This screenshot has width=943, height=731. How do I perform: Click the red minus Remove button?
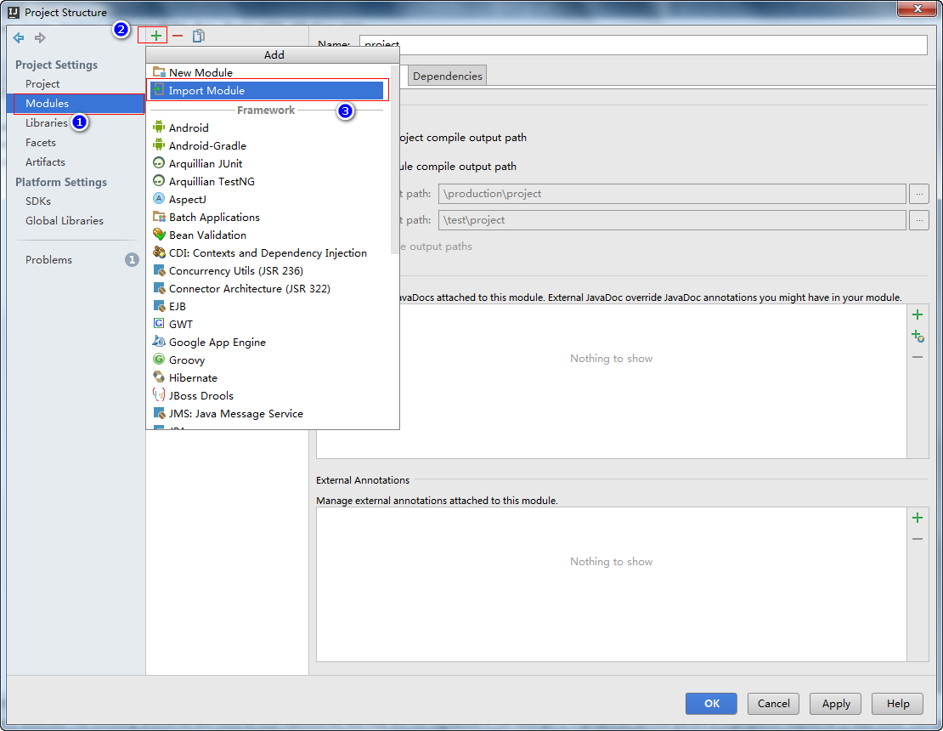pyautogui.click(x=178, y=36)
